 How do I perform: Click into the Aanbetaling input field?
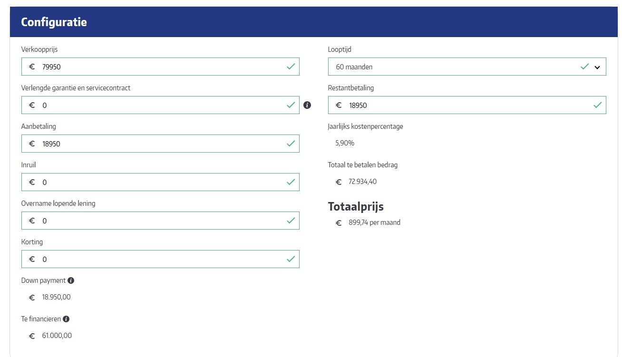pyautogui.click(x=157, y=144)
